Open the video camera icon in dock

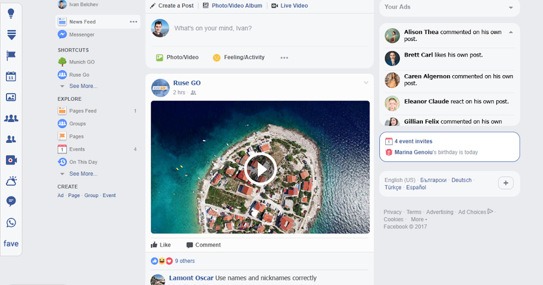(x=11, y=160)
